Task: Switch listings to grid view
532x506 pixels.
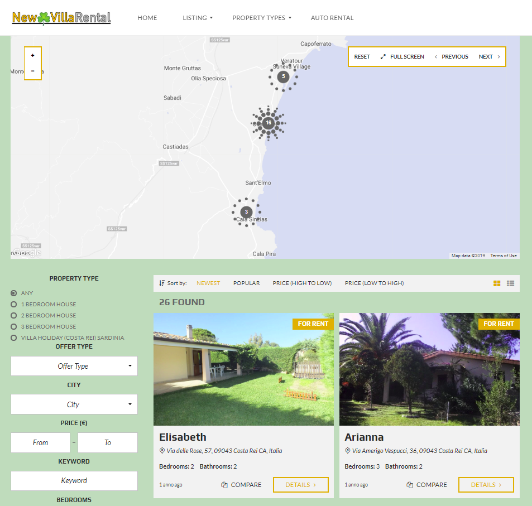Action: click(x=497, y=283)
